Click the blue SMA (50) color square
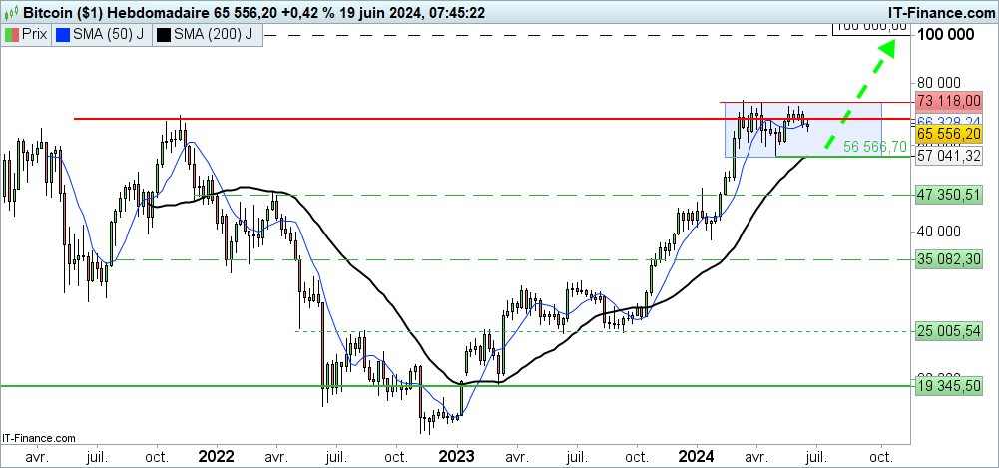 64,35
